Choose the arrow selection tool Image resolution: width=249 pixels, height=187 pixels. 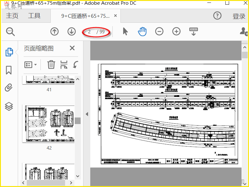pos(125,31)
